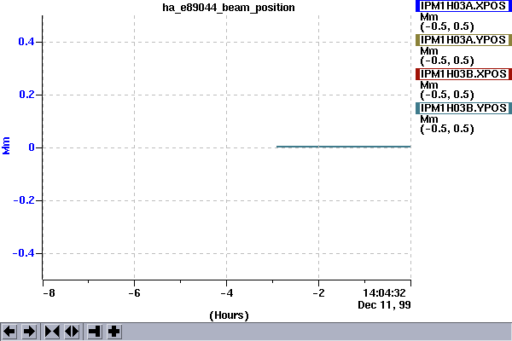Click the blue Mm Y-axis label
Image resolution: width=512 pixels, height=341 pixels.
[7, 147]
